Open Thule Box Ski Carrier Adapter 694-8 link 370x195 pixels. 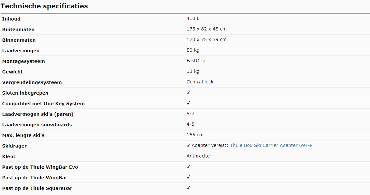(271, 145)
